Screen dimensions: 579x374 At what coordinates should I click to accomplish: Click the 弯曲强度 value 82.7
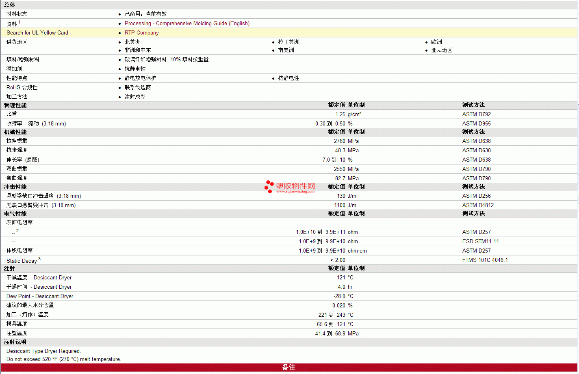pyautogui.click(x=340, y=179)
